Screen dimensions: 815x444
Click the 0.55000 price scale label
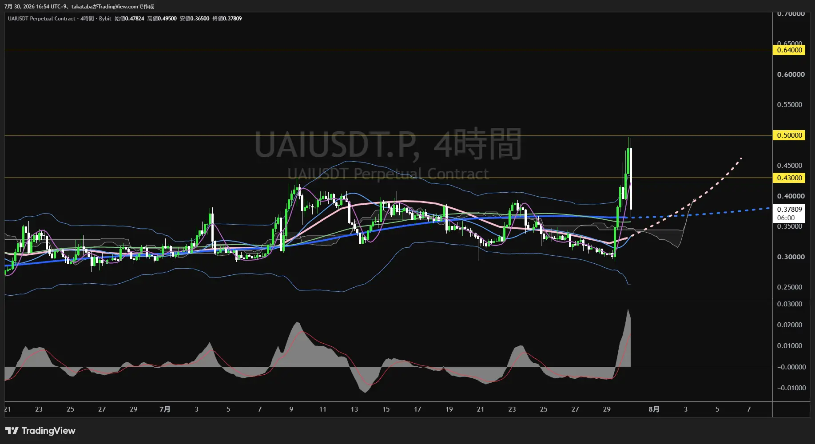tap(789, 105)
